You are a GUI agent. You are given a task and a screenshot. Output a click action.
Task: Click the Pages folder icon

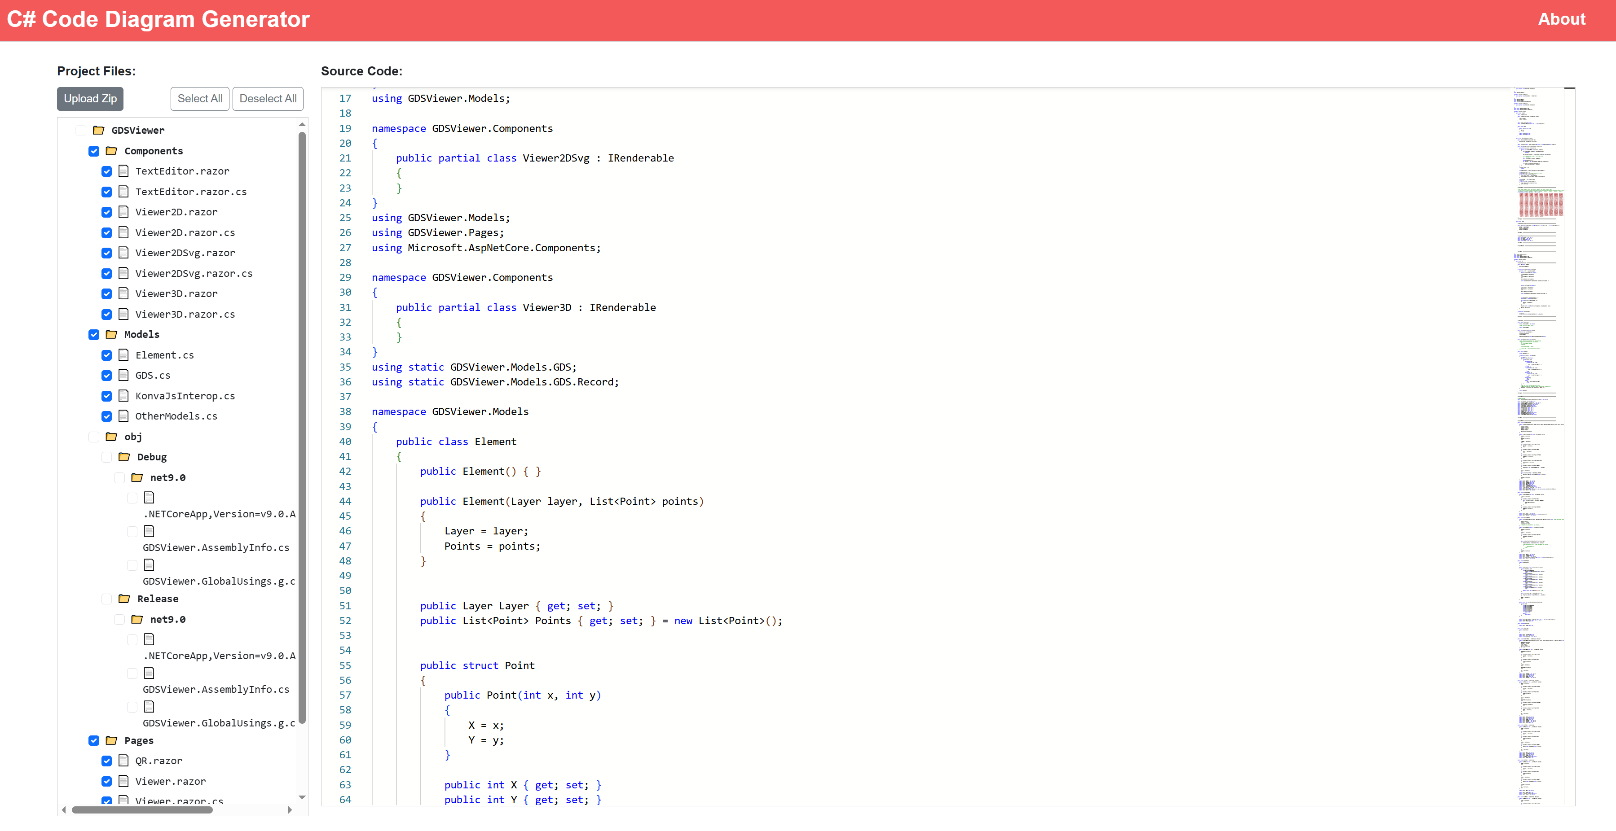[x=112, y=741]
